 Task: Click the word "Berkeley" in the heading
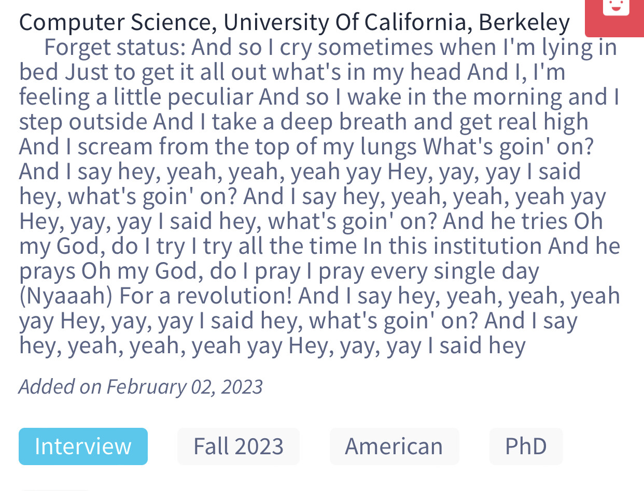[524, 22]
